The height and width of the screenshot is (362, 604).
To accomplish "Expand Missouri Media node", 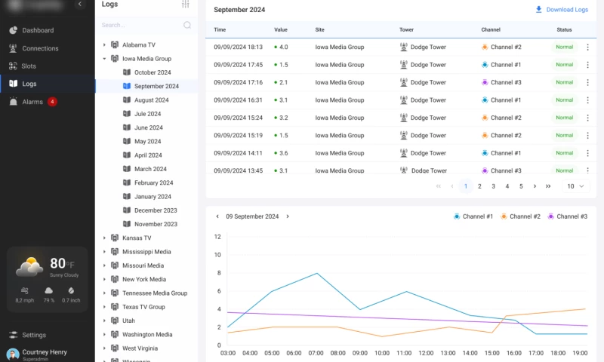I will click(104, 265).
